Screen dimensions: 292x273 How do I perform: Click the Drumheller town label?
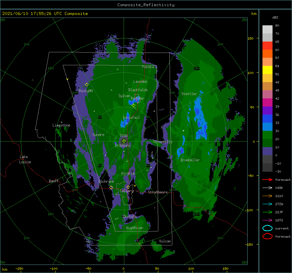(190, 160)
